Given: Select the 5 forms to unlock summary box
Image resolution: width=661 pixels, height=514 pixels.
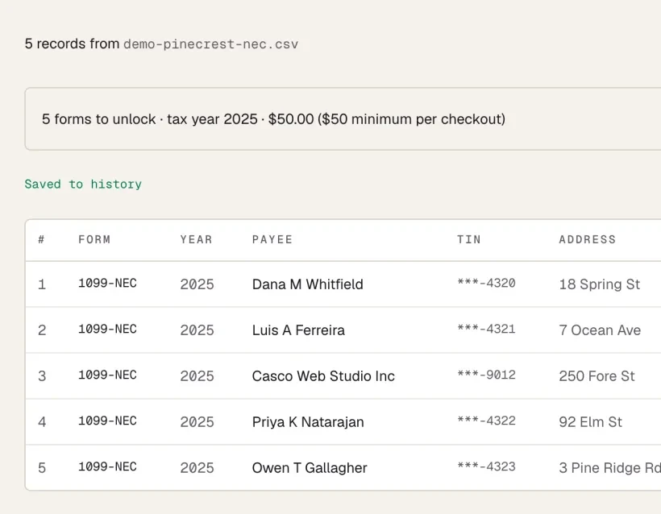Looking at the screenshot, I should 343,118.
